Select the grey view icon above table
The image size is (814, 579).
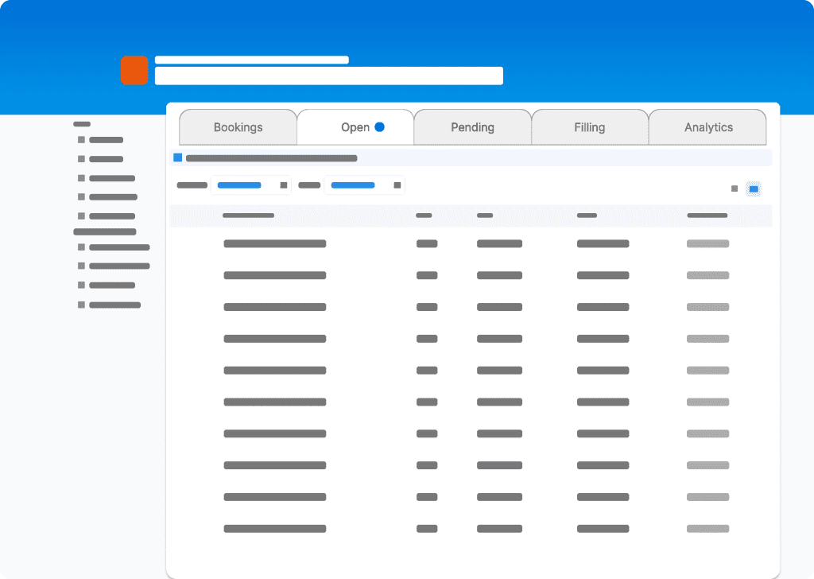[735, 188]
